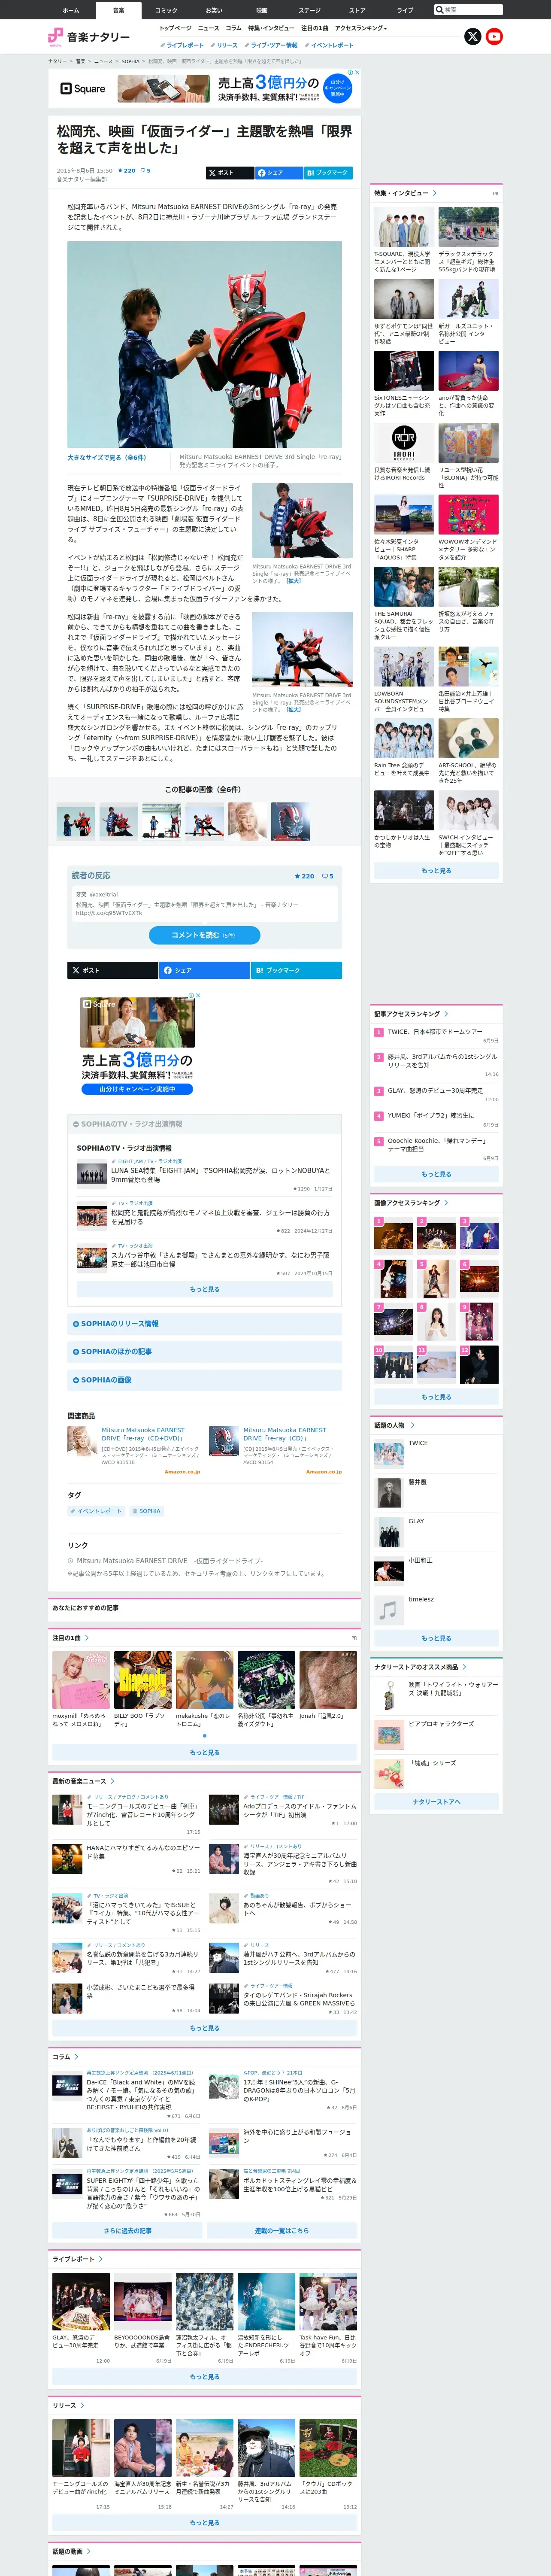551x2576 pixels.
Task: Switch to the コミック tab
Action: coord(166,10)
